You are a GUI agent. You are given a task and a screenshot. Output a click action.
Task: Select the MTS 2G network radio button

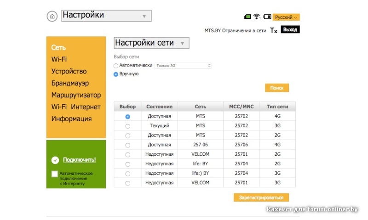(x=127, y=135)
